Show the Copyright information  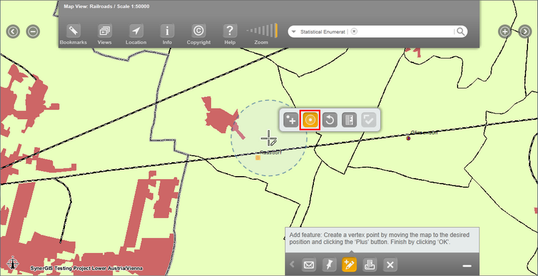[x=198, y=32]
